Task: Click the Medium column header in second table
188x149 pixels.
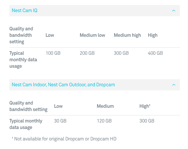Action: tap(105, 106)
